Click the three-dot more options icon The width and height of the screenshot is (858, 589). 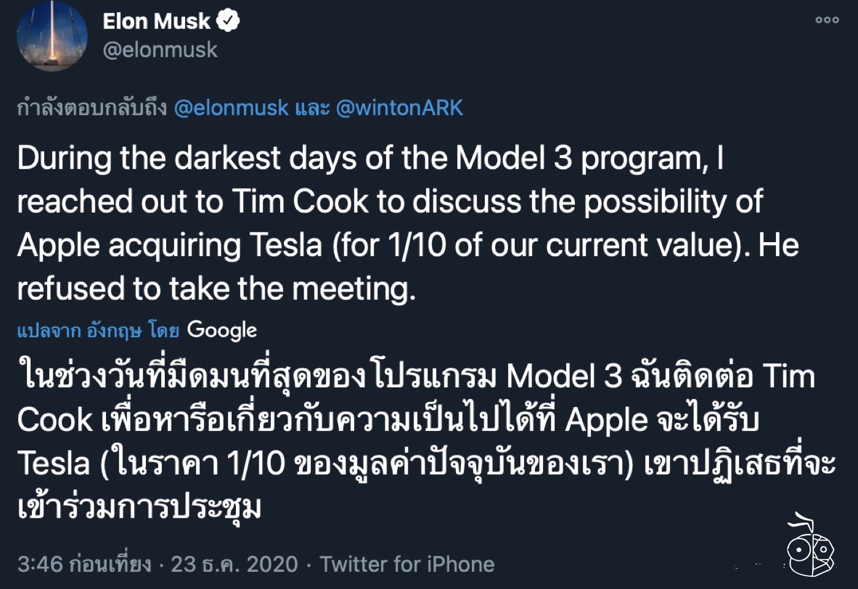pyautogui.click(x=827, y=20)
